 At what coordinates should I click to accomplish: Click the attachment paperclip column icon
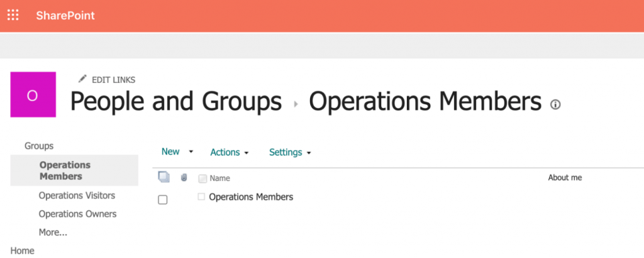[184, 178]
